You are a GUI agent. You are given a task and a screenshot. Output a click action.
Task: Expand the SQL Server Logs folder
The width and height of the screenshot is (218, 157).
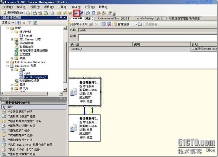(x=12, y=39)
